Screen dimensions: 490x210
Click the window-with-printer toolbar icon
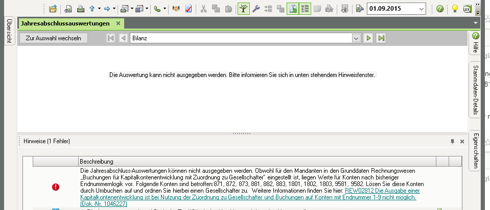click(124, 9)
